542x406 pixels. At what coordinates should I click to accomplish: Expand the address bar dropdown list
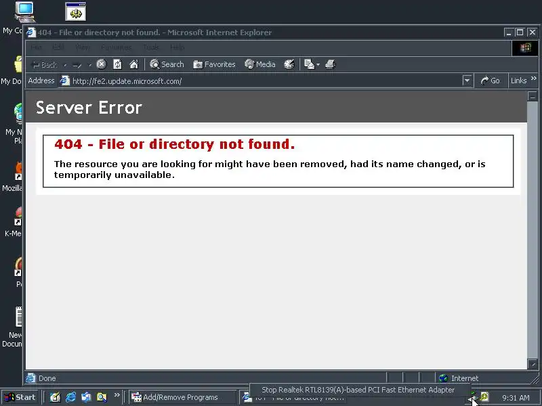[x=467, y=81]
